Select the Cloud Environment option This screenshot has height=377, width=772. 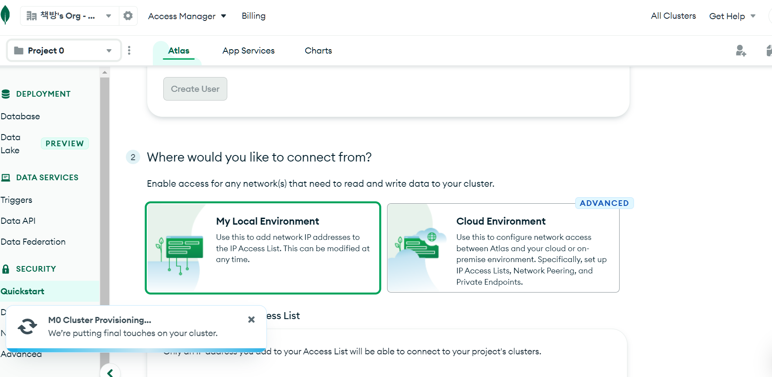[503, 248]
